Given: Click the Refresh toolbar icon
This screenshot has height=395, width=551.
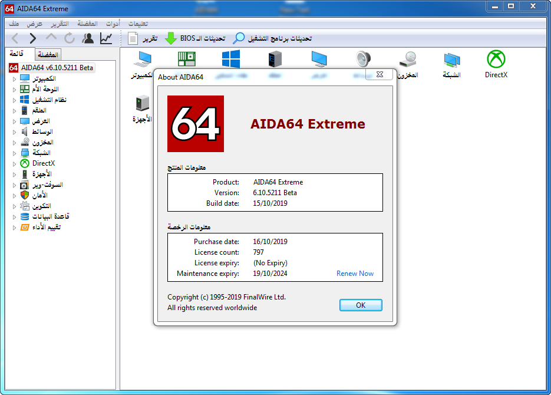Looking at the screenshot, I should coord(70,38).
